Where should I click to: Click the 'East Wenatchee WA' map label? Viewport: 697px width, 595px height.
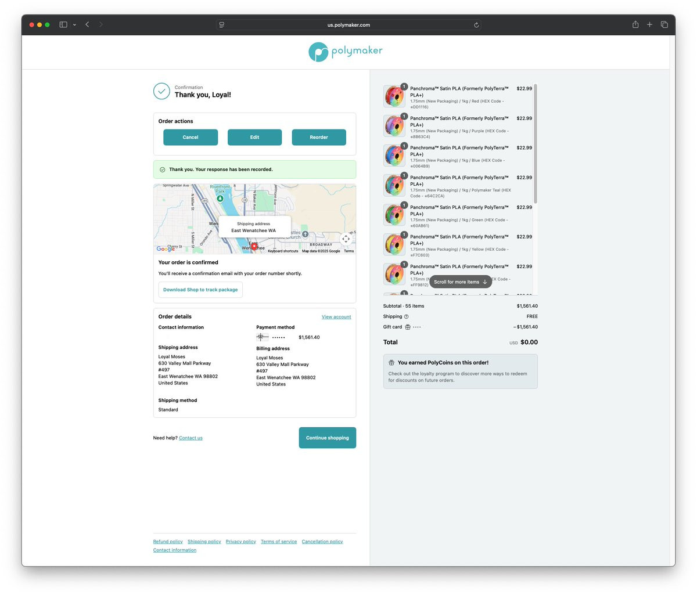pos(254,230)
